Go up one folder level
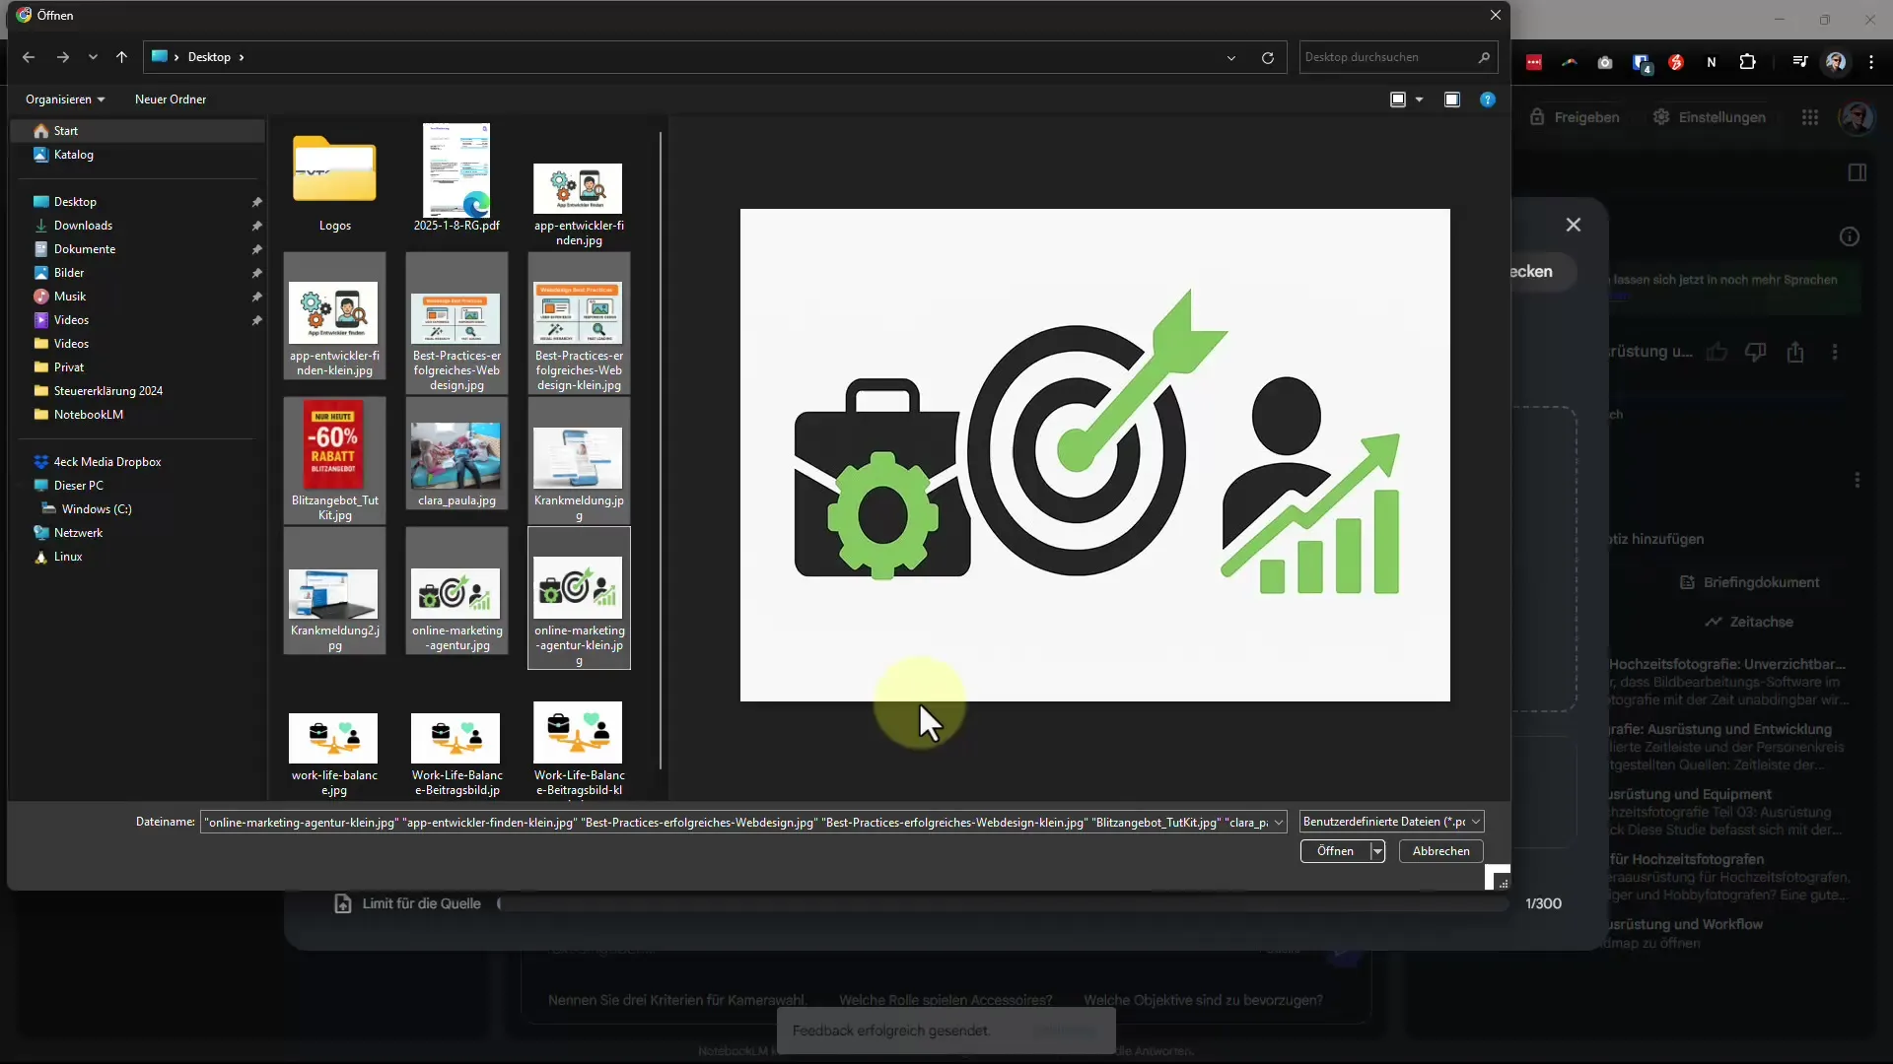Viewport: 1893px width, 1064px height. coord(121,57)
